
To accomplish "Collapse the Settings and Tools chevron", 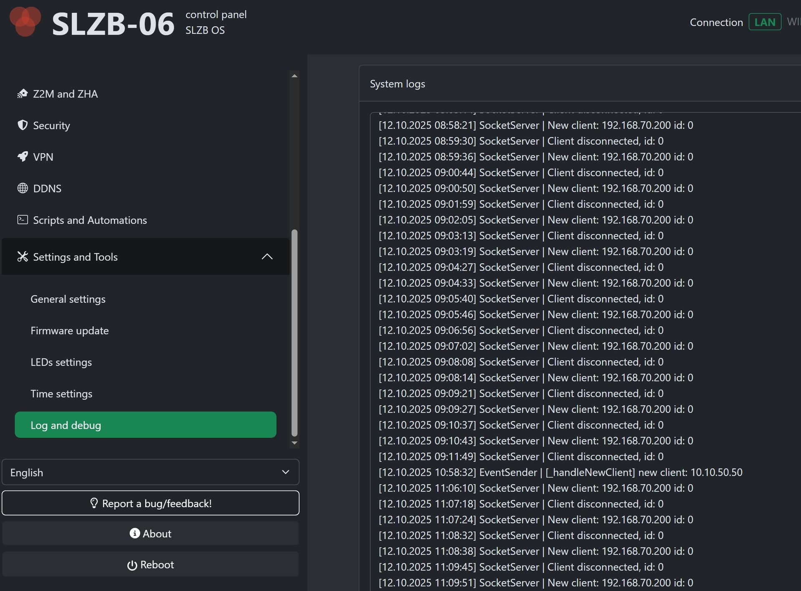I will 267,257.
